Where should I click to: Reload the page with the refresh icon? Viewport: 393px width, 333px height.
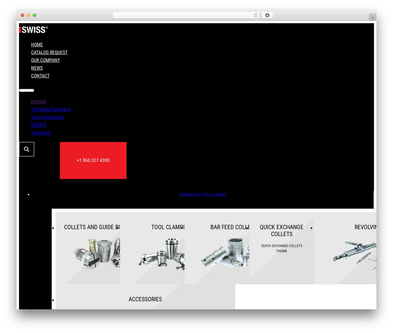point(255,15)
